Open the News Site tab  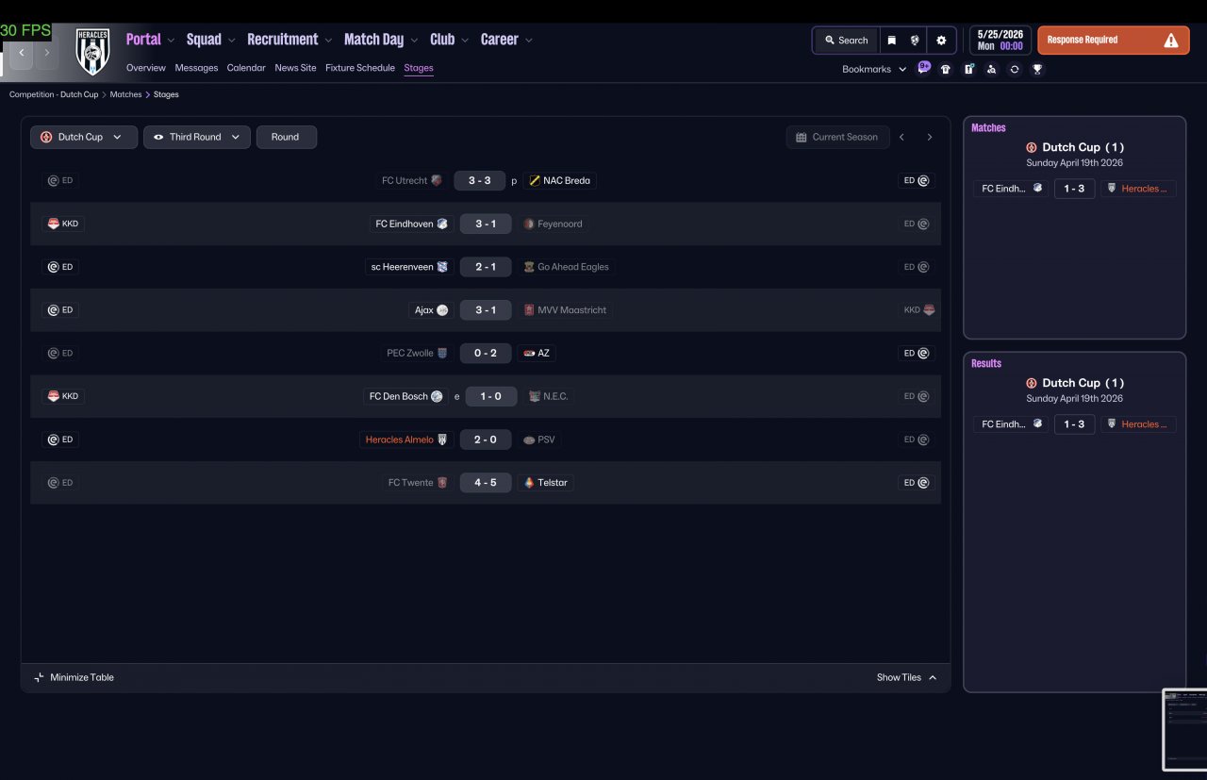[x=295, y=68]
